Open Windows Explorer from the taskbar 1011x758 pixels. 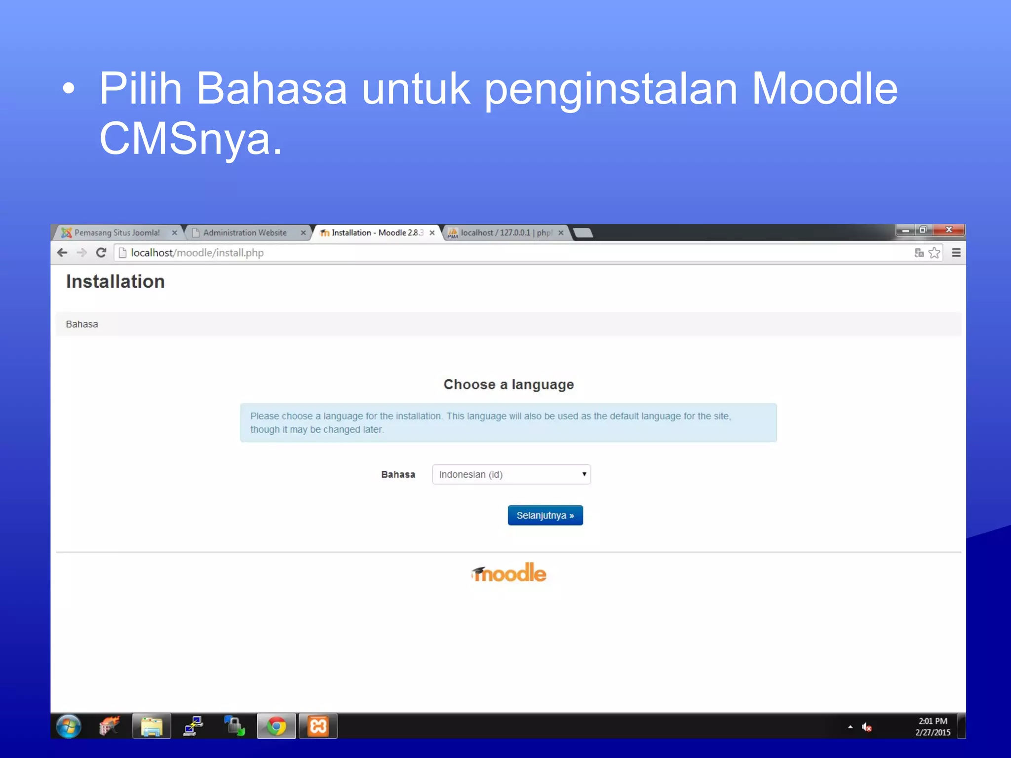point(152,726)
